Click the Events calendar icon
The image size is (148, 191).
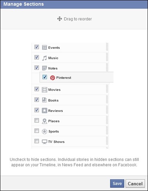tap(45, 47)
